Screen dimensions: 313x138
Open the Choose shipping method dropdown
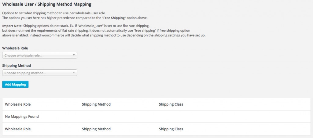[x=39, y=73]
